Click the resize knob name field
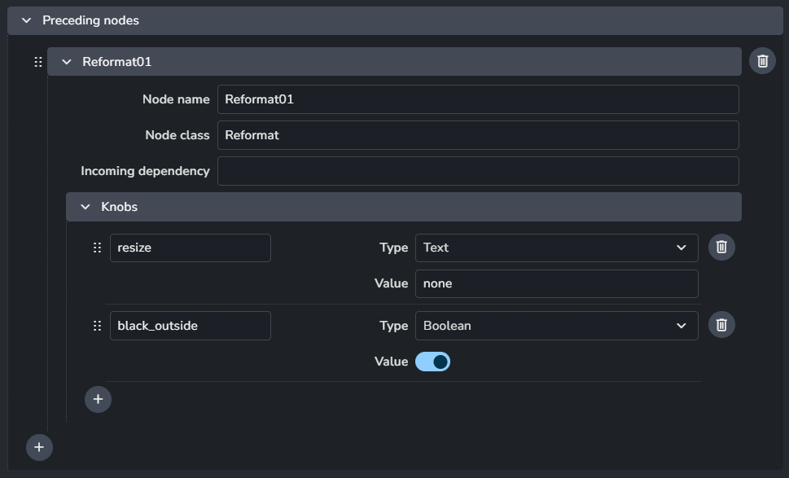This screenshot has height=478, width=789. click(190, 248)
